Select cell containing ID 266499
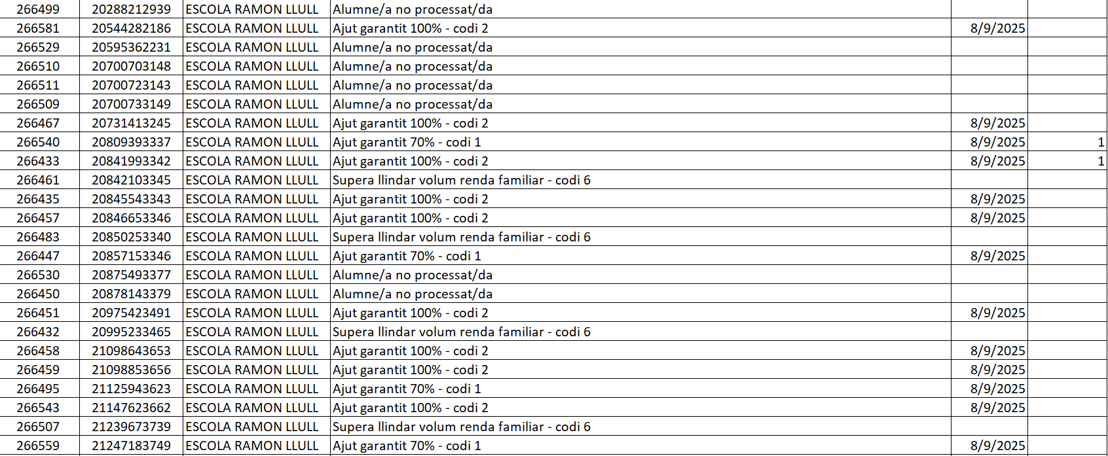 [38, 9]
